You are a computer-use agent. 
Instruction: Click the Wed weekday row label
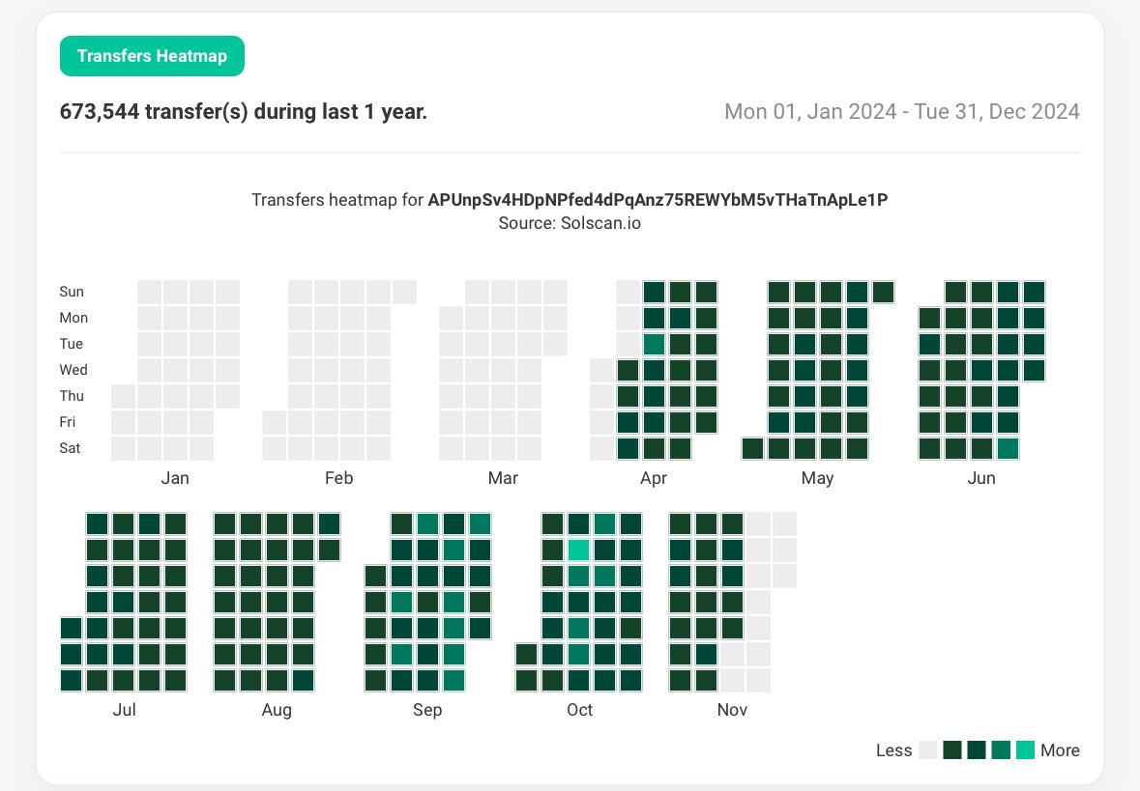click(x=73, y=370)
